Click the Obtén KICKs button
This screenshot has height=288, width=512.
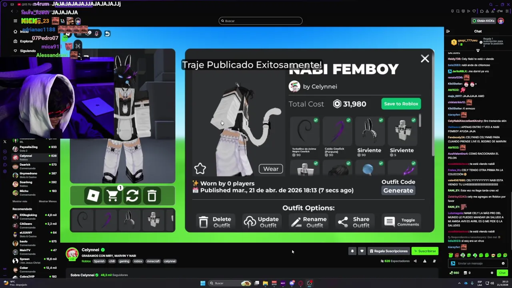point(483,21)
